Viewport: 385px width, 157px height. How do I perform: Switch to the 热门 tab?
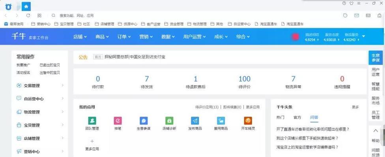pos(280,117)
